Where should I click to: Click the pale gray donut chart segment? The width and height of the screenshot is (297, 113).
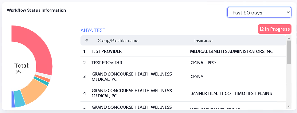(x=44, y=75)
